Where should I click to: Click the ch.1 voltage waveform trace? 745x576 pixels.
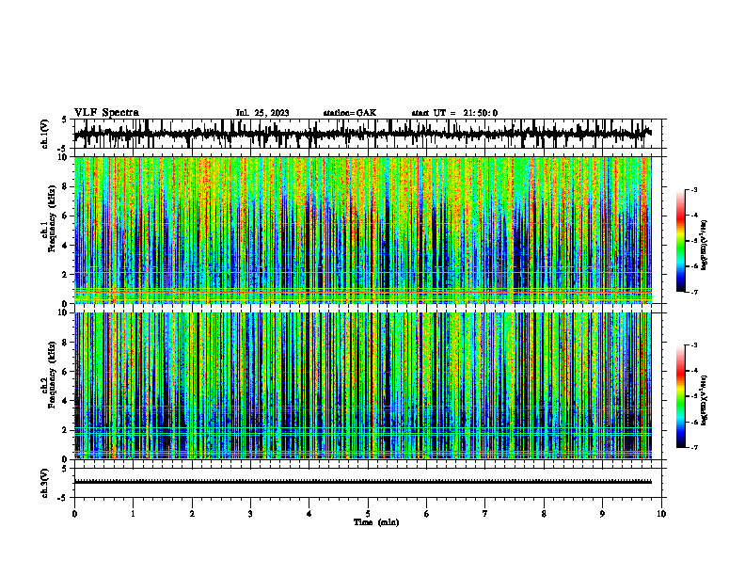pos(362,134)
